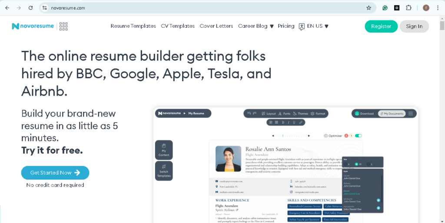
Task: Select the S size radio button
Action: 345,164
